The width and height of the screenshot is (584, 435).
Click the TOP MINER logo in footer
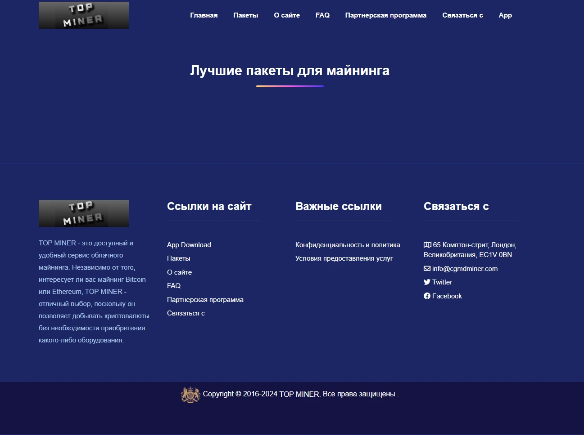(x=84, y=213)
